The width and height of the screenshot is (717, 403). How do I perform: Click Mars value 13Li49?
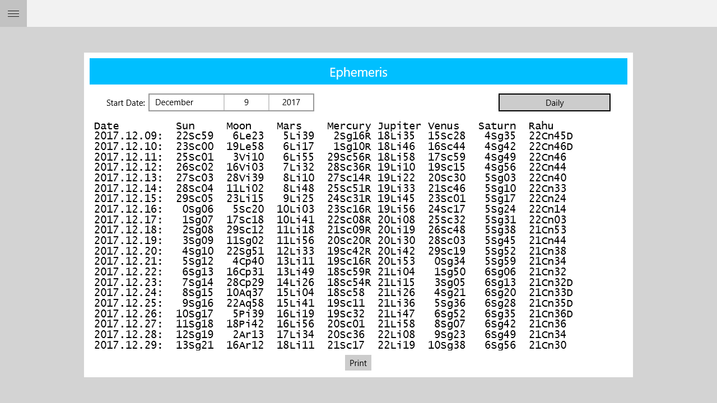point(296,272)
